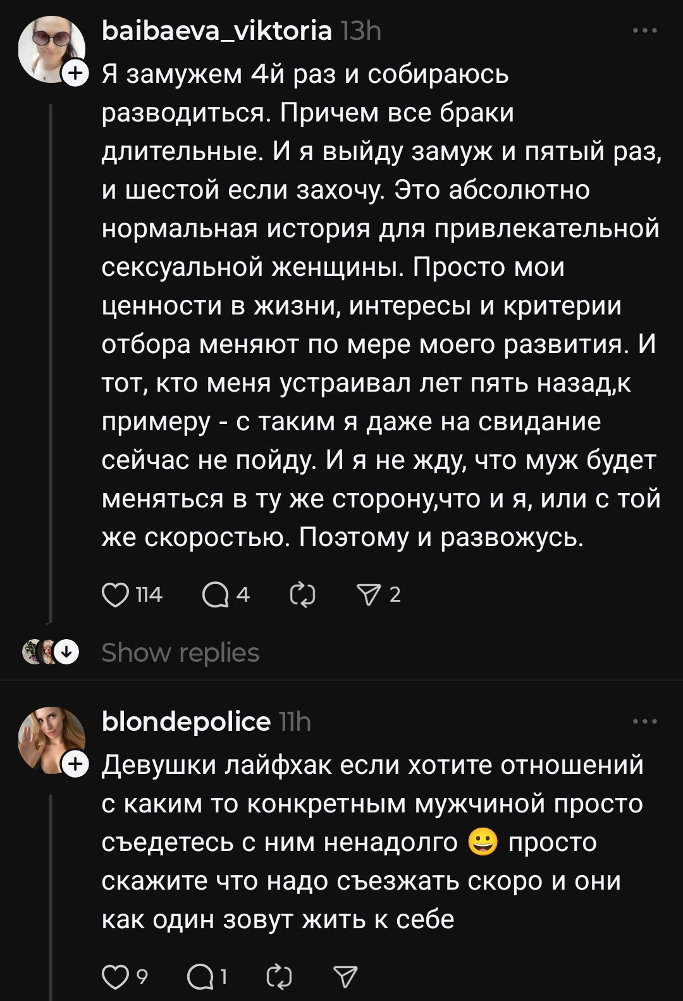Open baibaeva_viktoria's post text about marriage
Viewport: 683px width, 1001px height.
[x=379, y=305]
